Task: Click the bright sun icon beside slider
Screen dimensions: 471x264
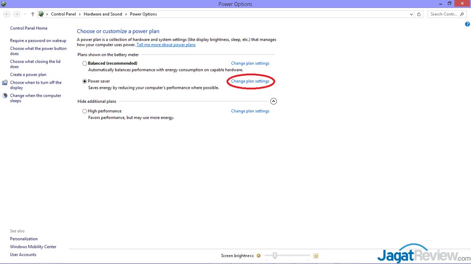Action: click(x=316, y=256)
